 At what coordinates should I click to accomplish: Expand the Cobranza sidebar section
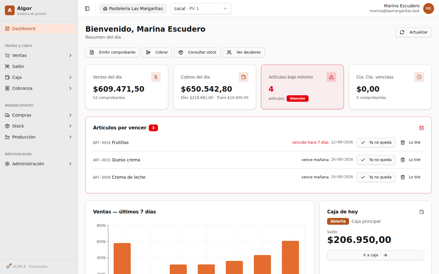click(39, 88)
